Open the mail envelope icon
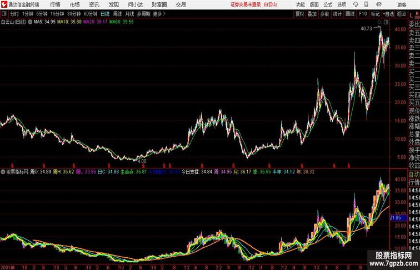The width and height of the screenshot is (420, 270). [x=379, y=4]
